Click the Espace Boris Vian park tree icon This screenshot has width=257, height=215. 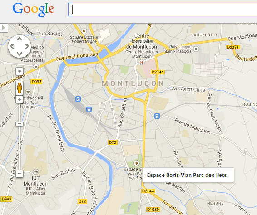click(x=136, y=163)
